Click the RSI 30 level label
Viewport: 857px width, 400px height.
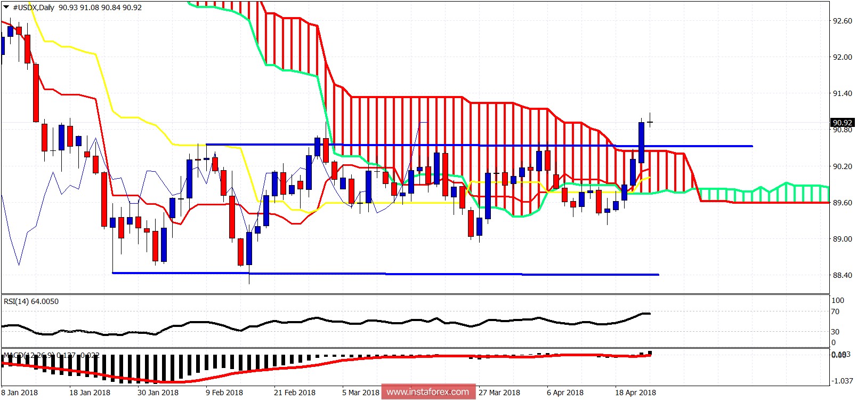pos(835,332)
